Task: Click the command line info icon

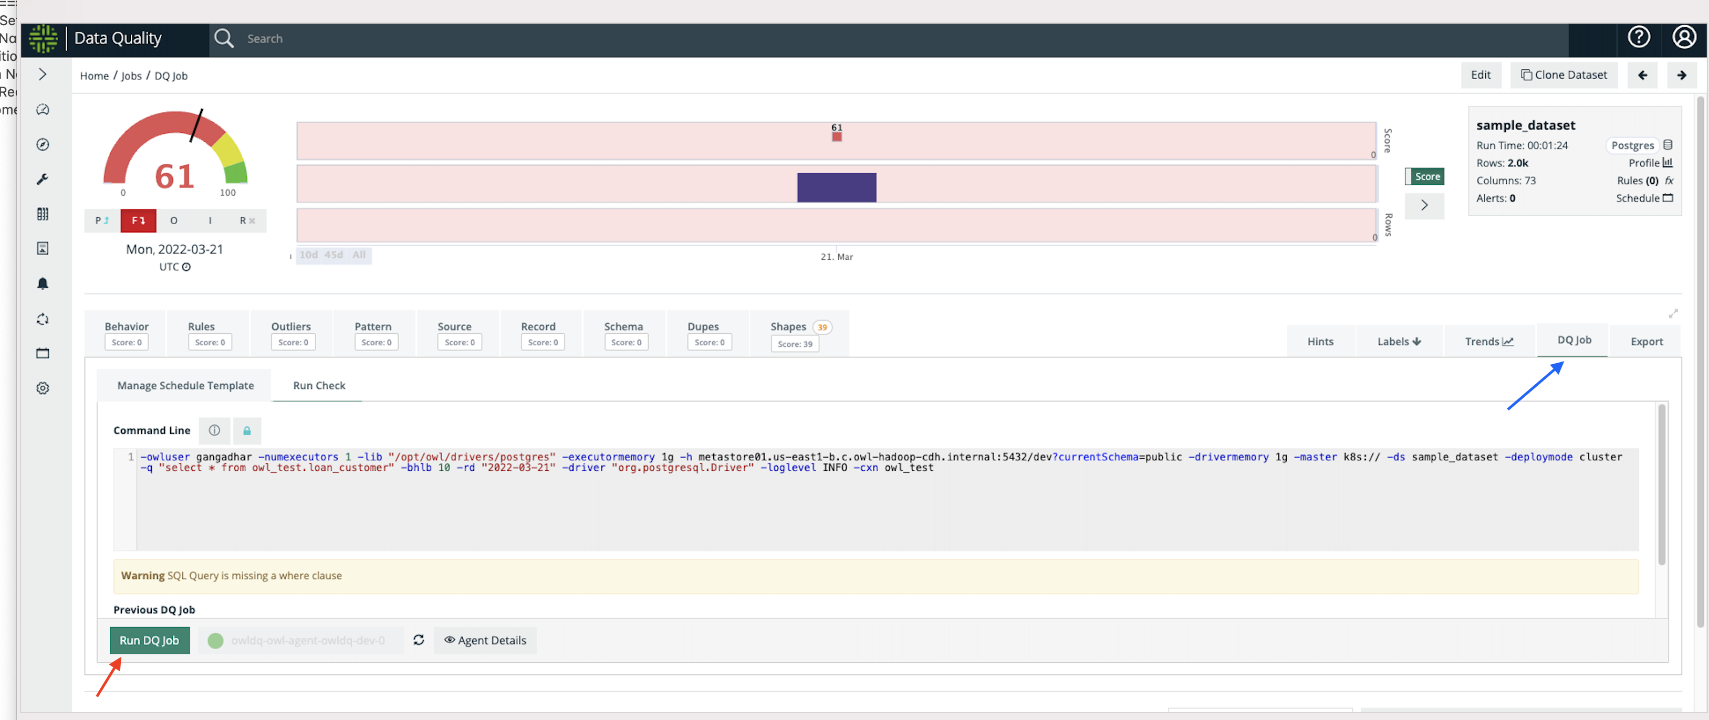Action: (214, 430)
